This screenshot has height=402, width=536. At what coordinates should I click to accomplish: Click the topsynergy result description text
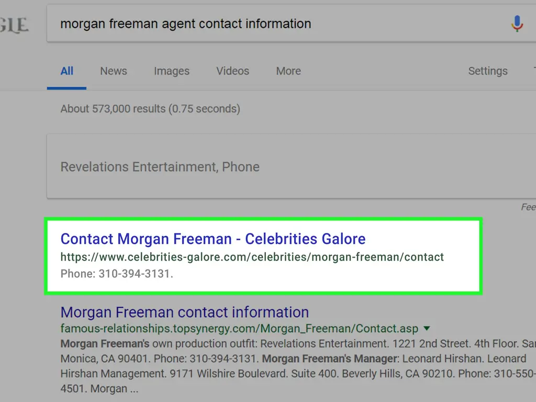tap(298, 366)
